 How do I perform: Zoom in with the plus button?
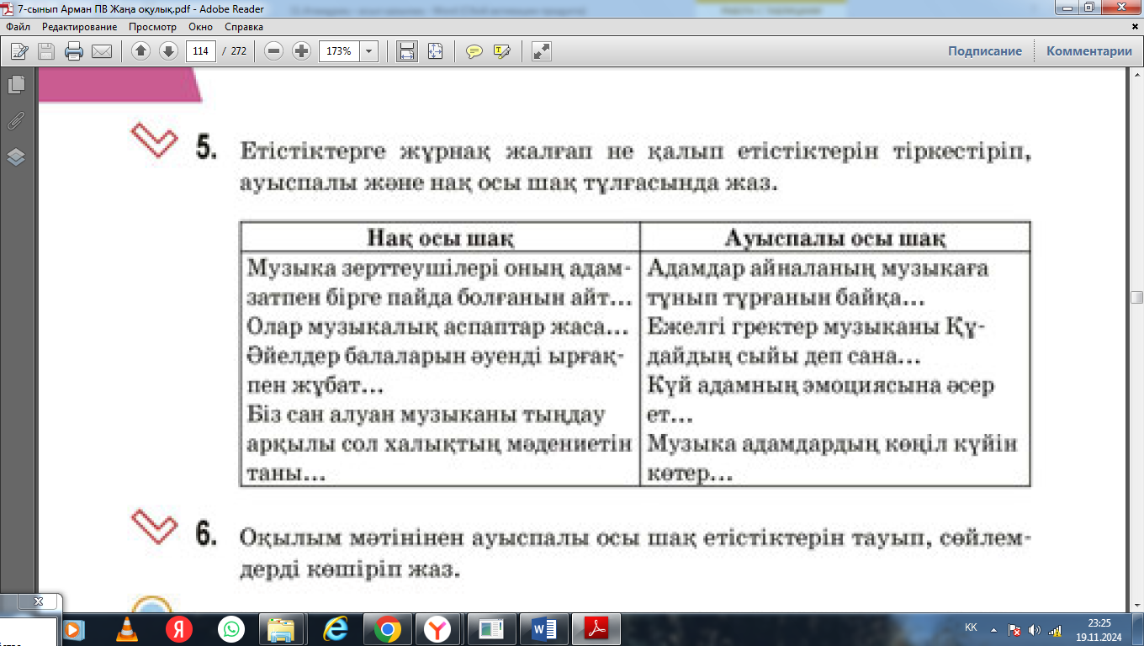pos(301,51)
